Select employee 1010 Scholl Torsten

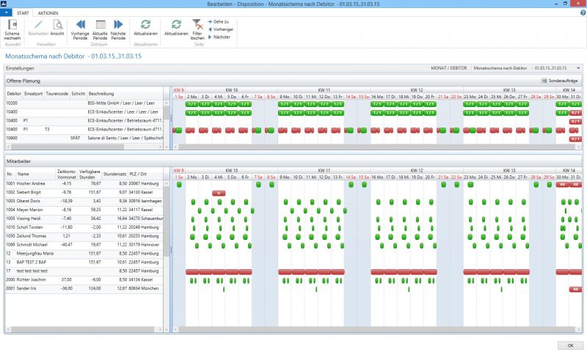tap(84, 227)
